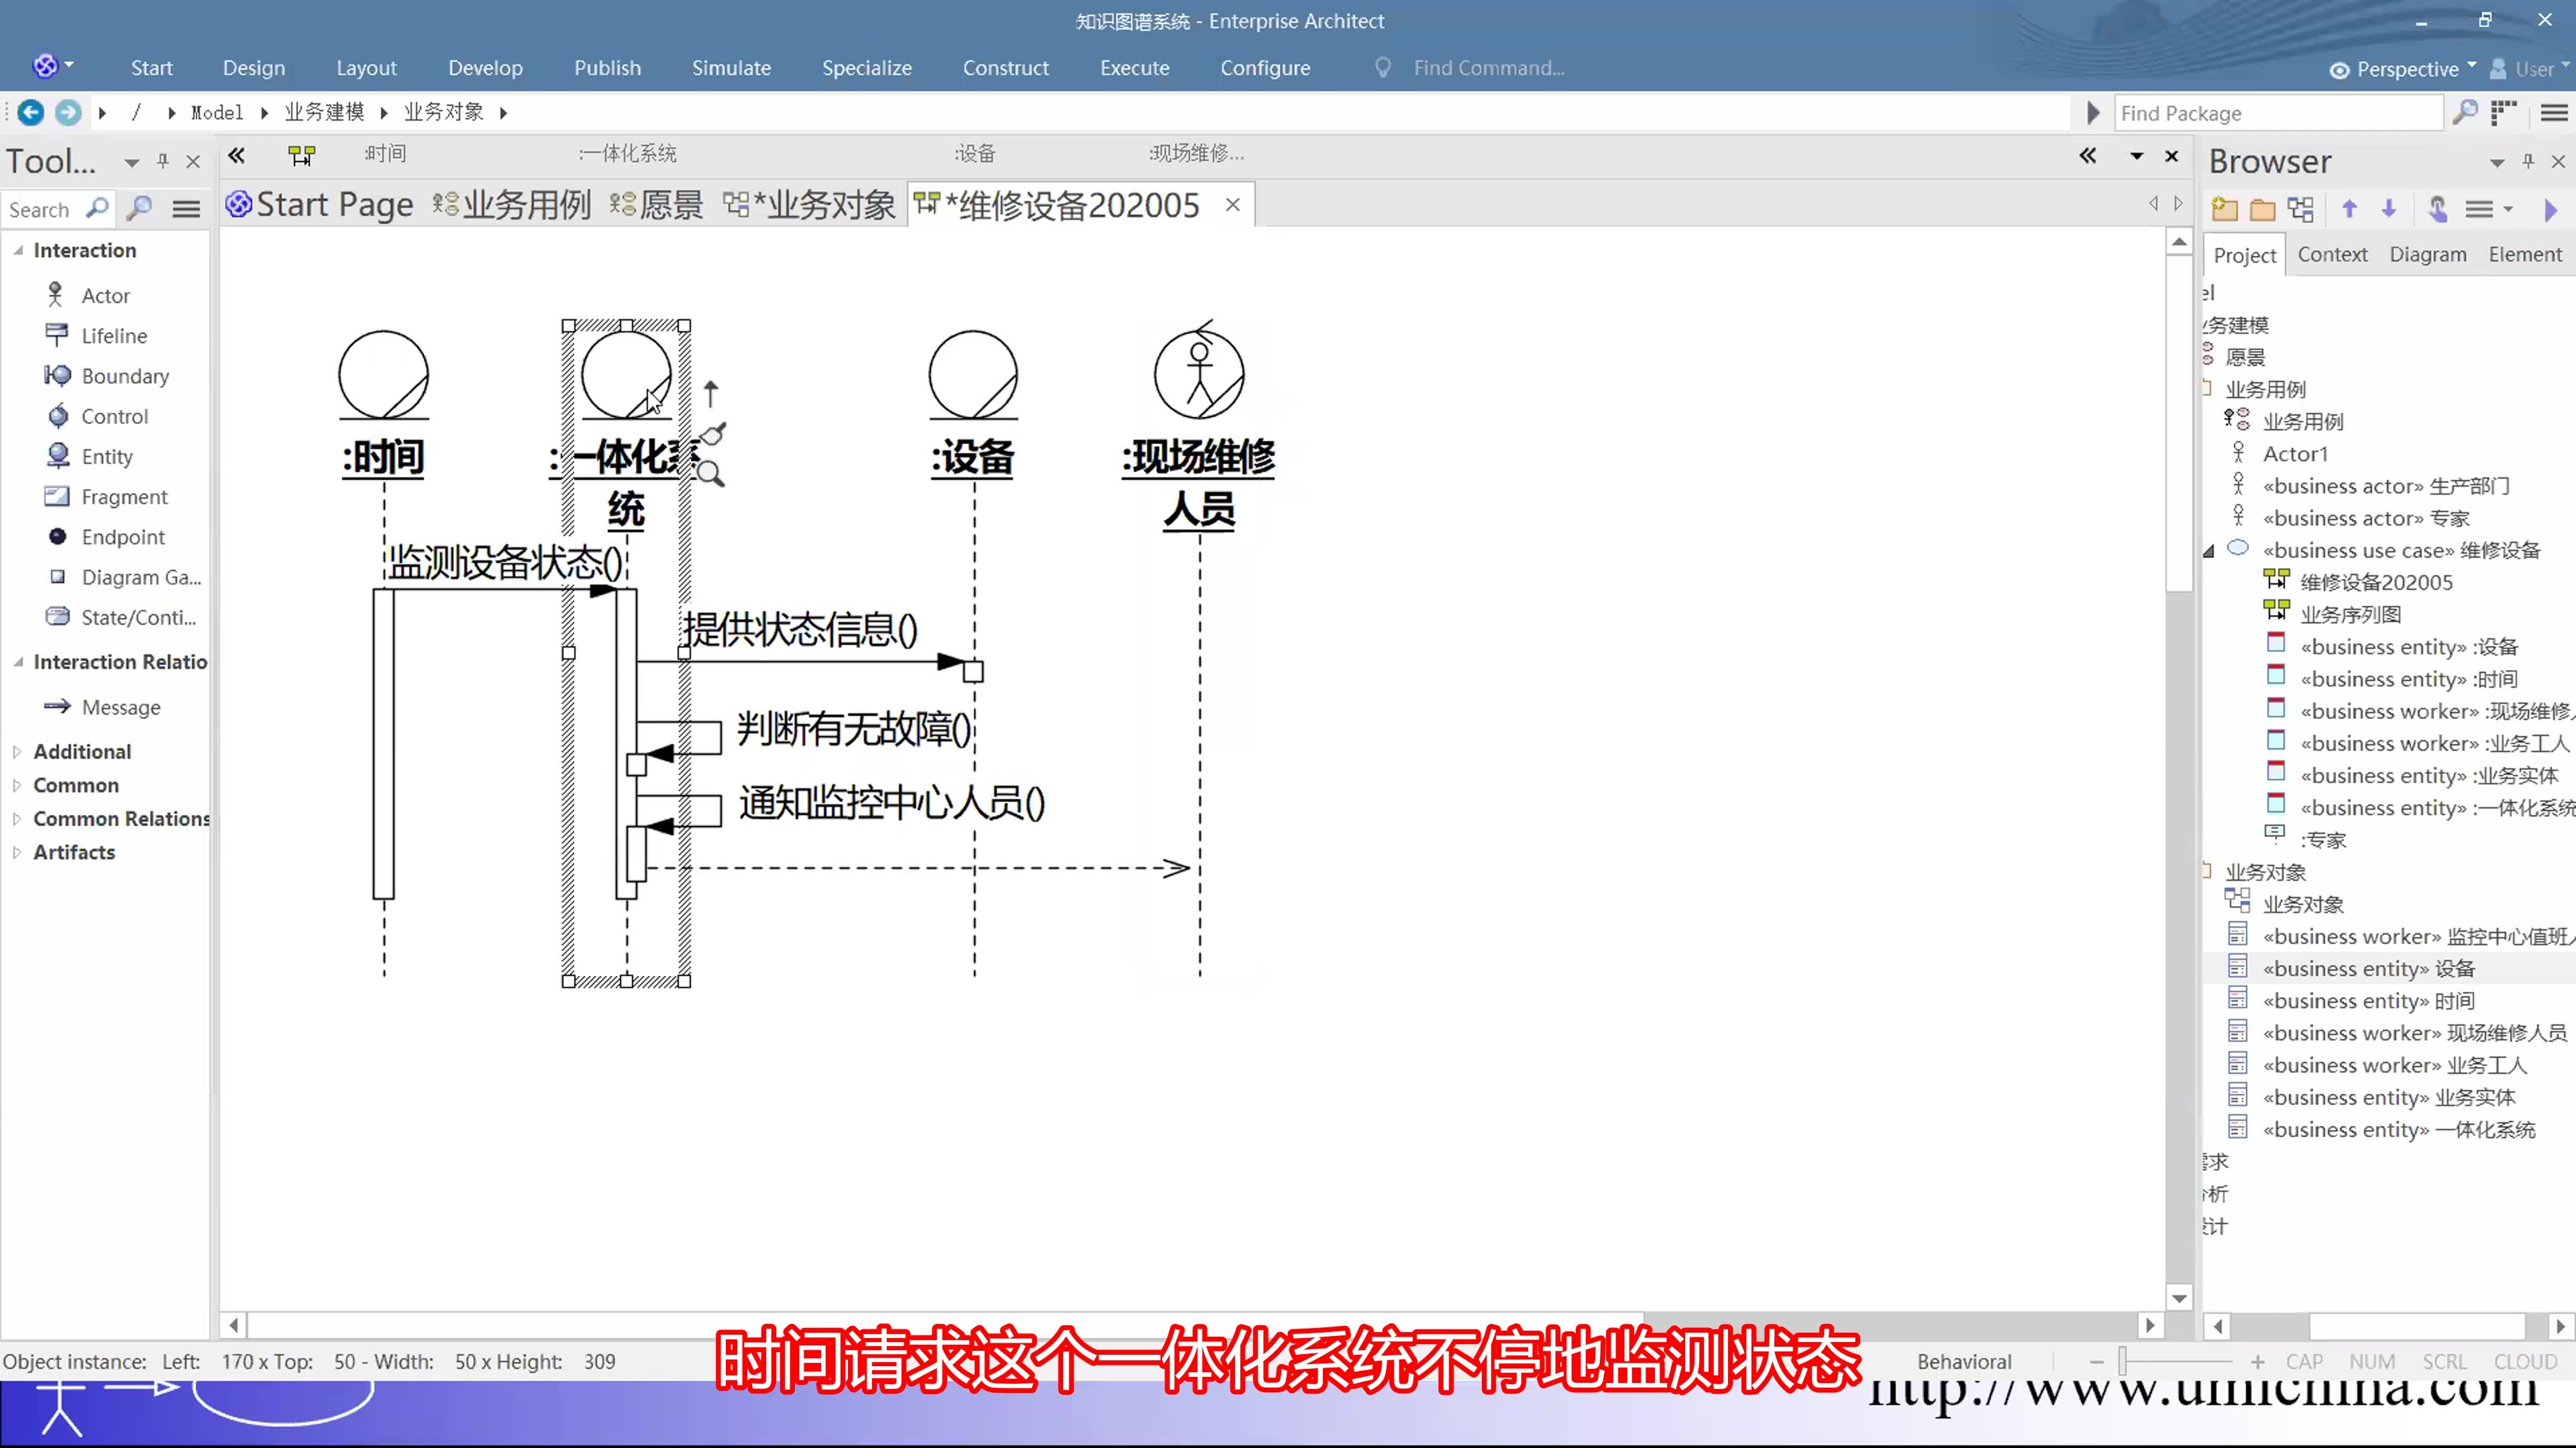
Task: Pin the Browser panel
Action: [x=2528, y=162]
